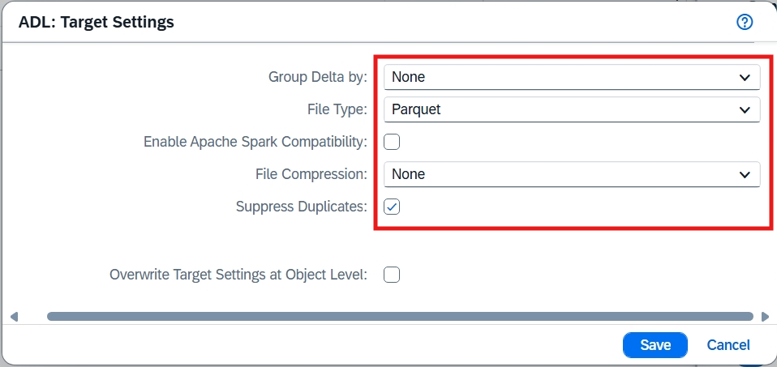
Task: Open the help icon in dialog header
Action: (745, 22)
